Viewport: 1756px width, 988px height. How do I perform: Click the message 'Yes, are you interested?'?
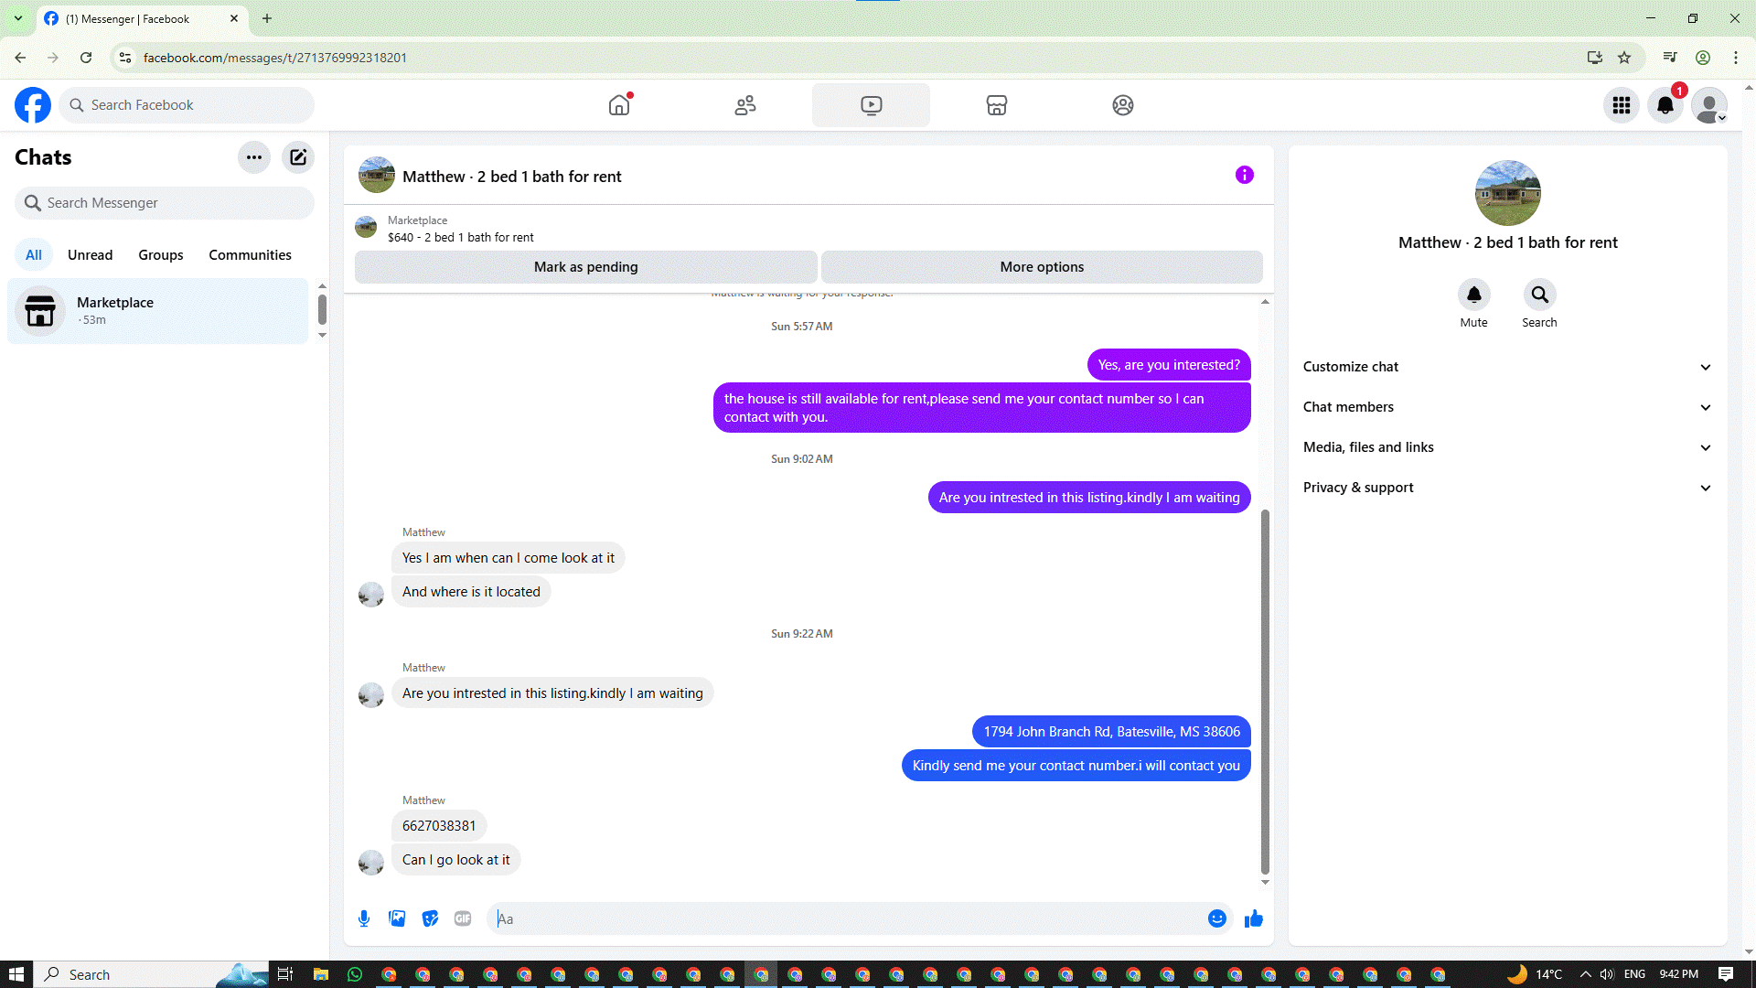(x=1169, y=365)
